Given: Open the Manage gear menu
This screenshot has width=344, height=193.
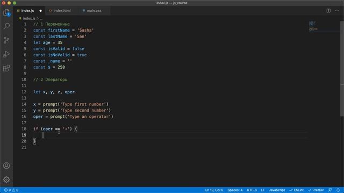Looking at the screenshot, I should click(x=6, y=180).
